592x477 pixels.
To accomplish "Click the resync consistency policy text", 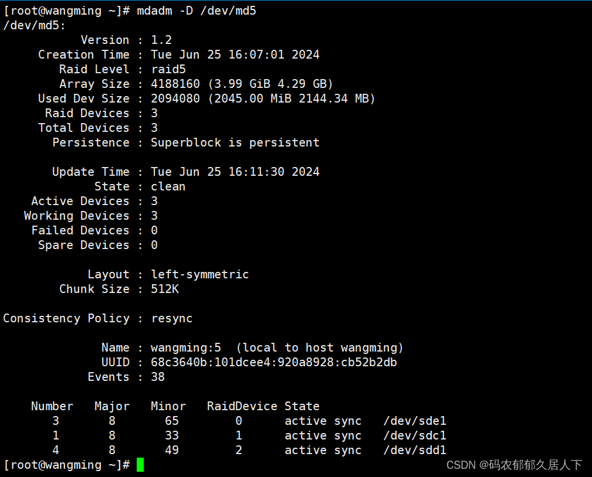I will [x=171, y=318].
